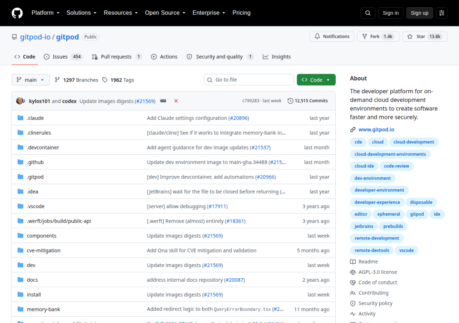Click the memory-bank folder icon
The image size is (459, 323).
point(20,309)
